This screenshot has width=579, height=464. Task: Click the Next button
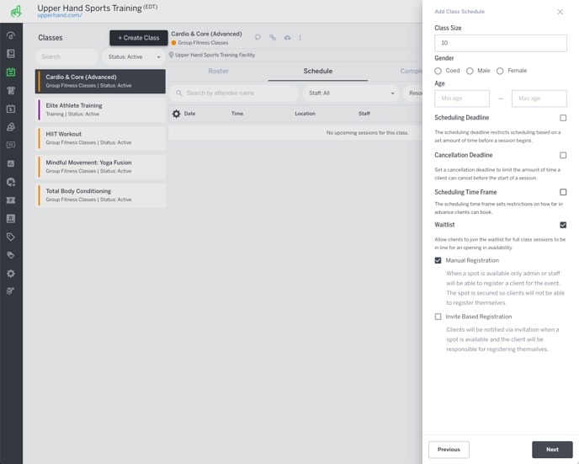click(x=552, y=450)
